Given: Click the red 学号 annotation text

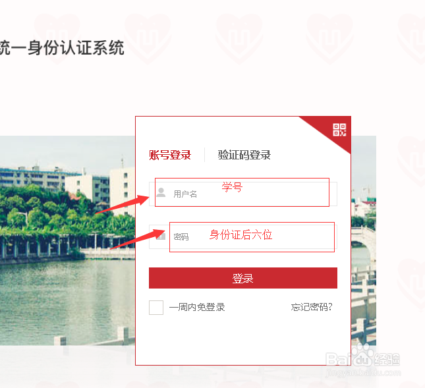Looking at the screenshot, I should [x=232, y=187].
